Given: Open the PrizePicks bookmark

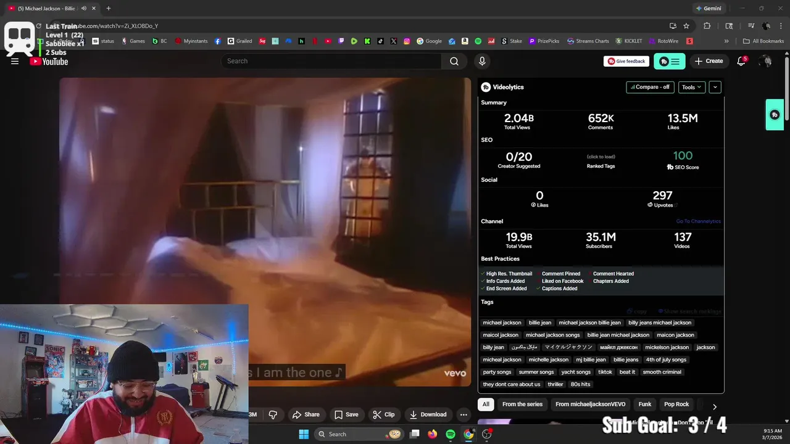Looking at the screenshot, I should 544,41.
